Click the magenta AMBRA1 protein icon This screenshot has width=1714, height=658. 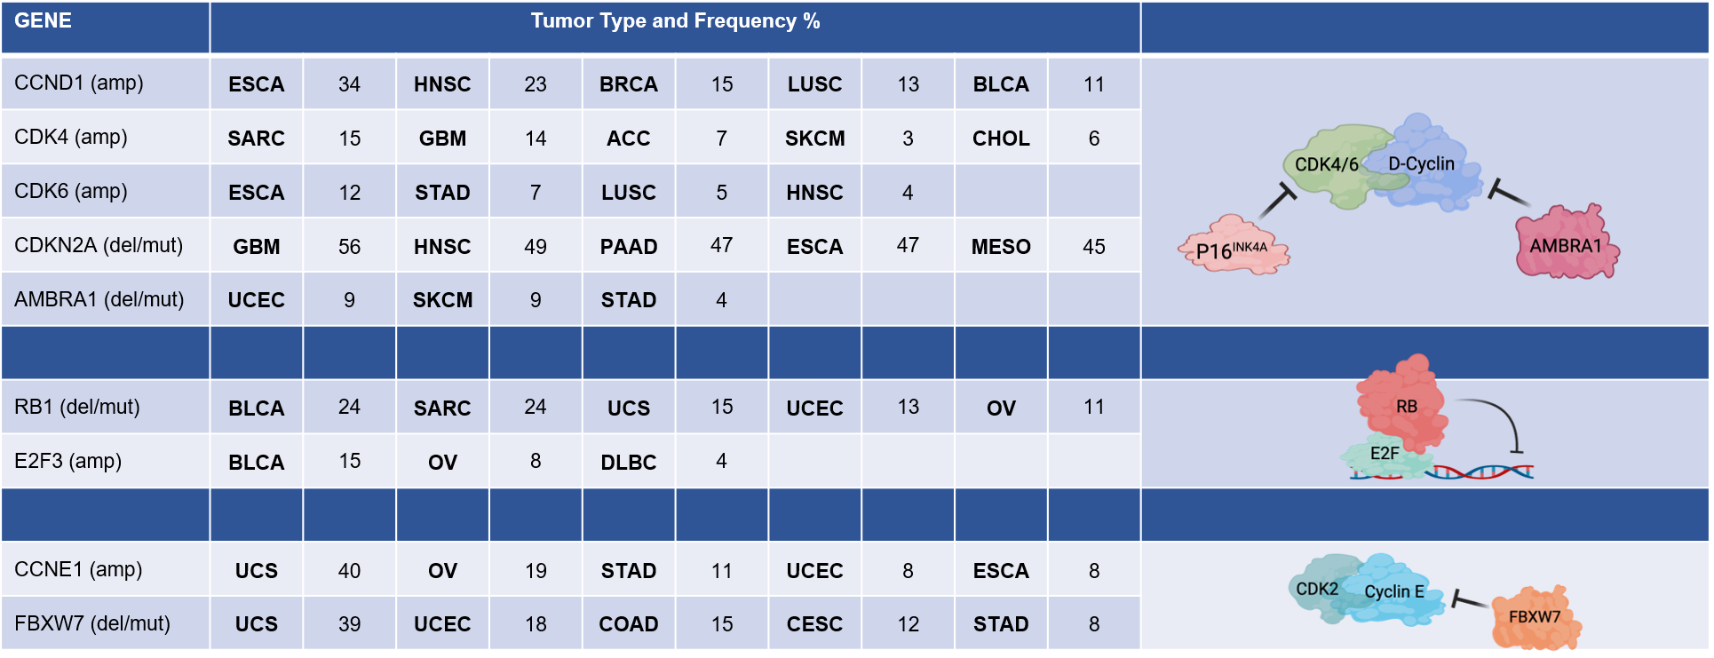click(1567, 243)
